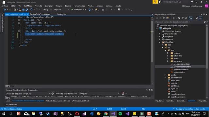This screenshot has width=209, height=117.
Task: Expand the assets folder
Action: click(165, 75)
